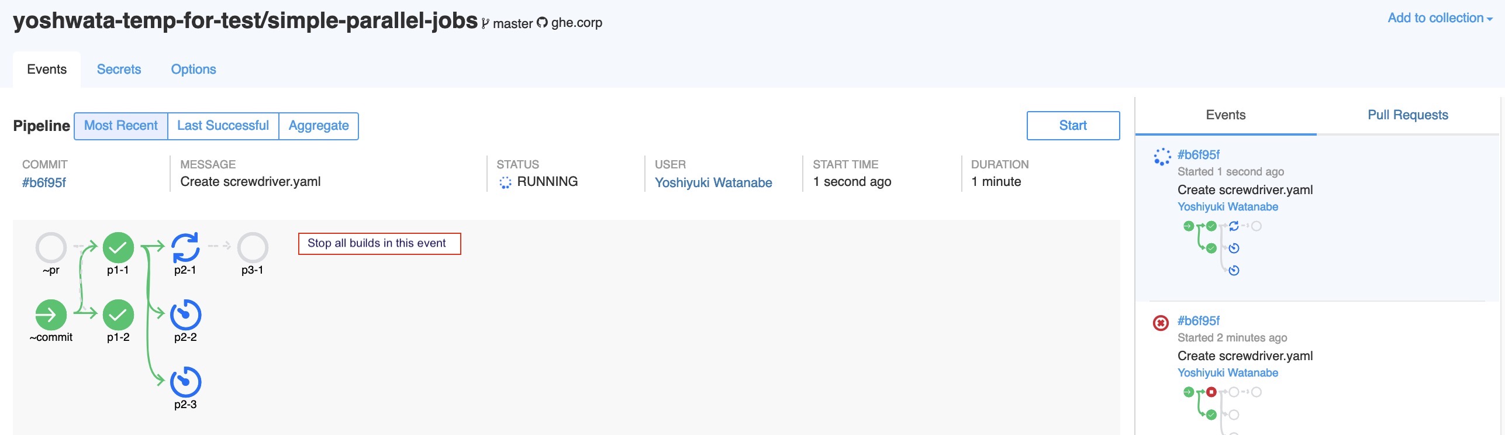Click the pending p3-1 job node
1505x435 pixels.
click(x=253, y=247)
